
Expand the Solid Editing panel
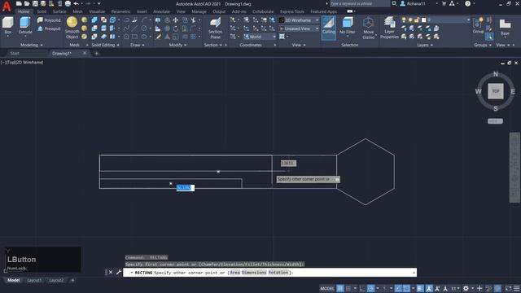(x=105, y=45)
